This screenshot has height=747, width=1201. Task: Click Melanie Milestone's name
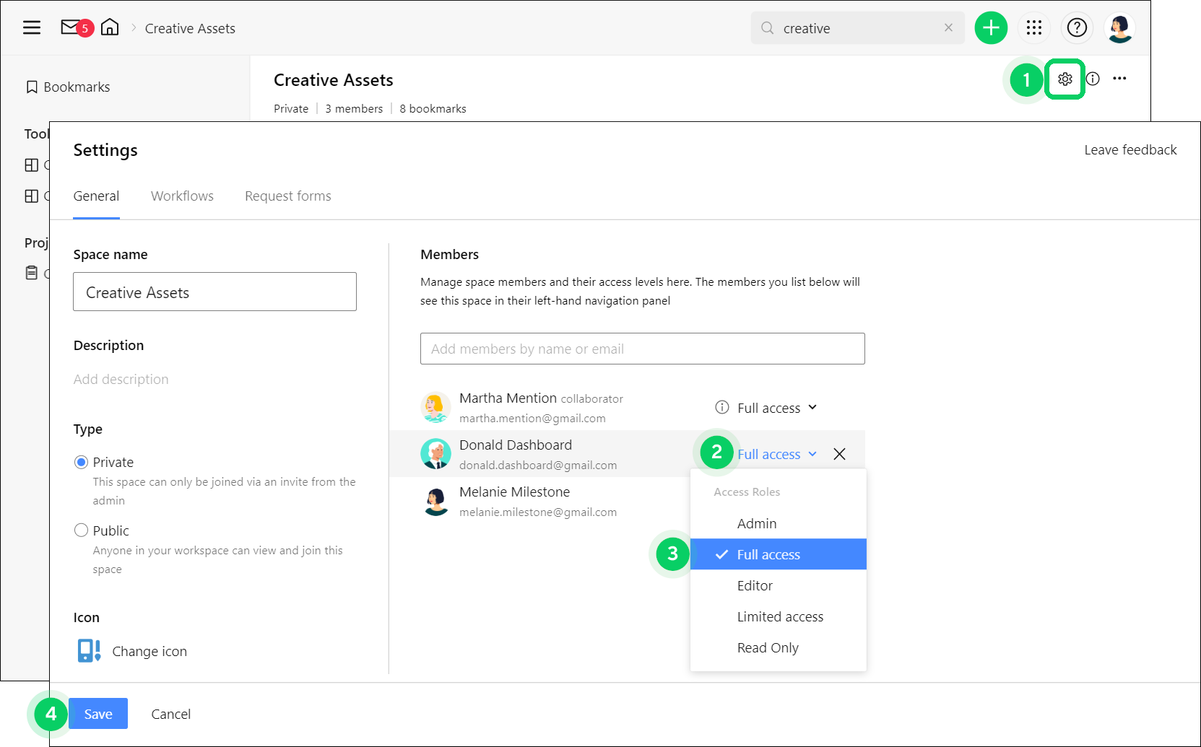514,492
